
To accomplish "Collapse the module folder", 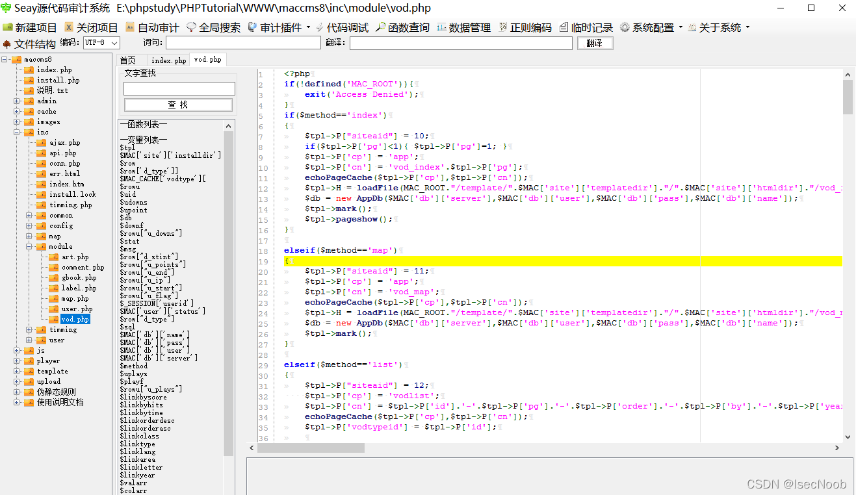I will click(29, 246).
